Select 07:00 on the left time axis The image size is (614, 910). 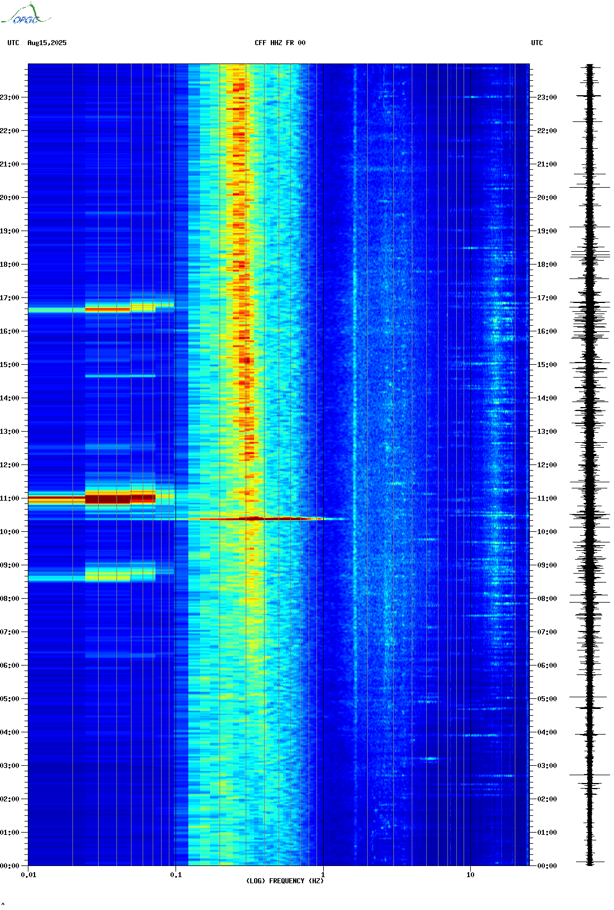[9, 632]
